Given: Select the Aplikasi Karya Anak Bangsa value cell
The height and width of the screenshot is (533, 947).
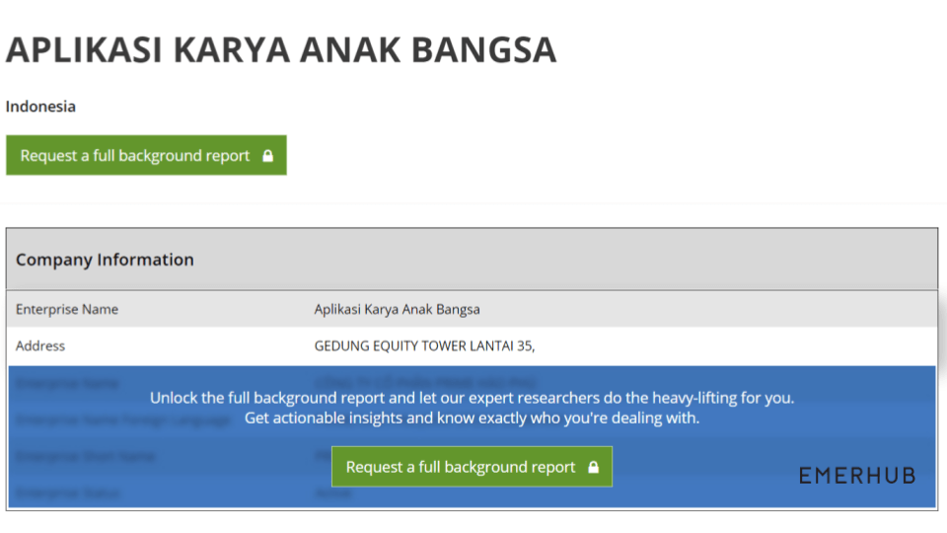Looking at the screenshot, I should pyautogui.click(x=397, y=309).
